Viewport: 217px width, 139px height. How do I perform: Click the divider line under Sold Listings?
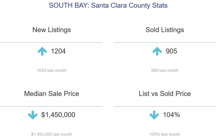pos(165,42)
